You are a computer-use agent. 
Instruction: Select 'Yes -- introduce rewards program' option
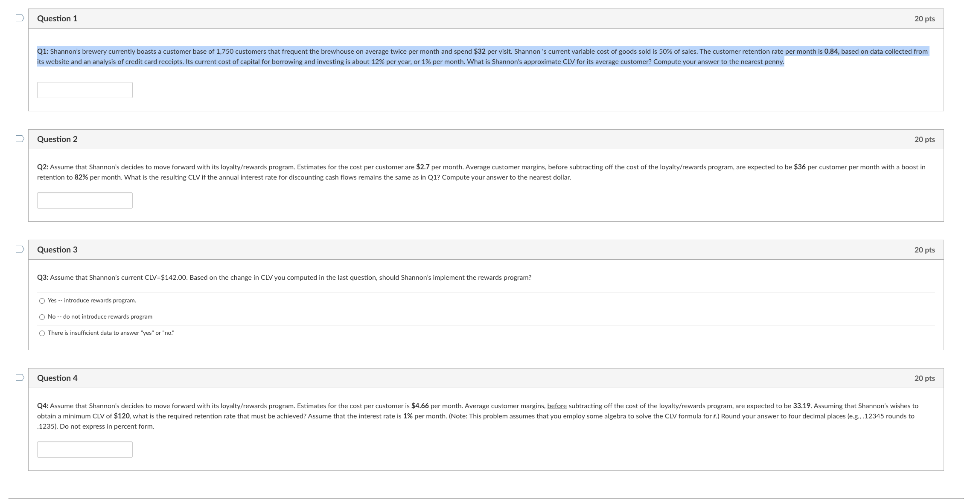tap(42, 301)
